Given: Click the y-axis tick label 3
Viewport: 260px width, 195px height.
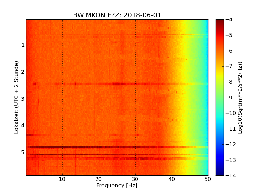Looking at the screenshot, I should pyautogui.click(x=23, y=99).
